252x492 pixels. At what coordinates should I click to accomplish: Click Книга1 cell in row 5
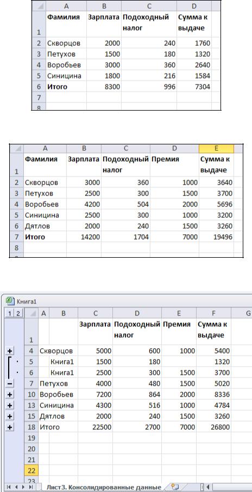(64, 361)
